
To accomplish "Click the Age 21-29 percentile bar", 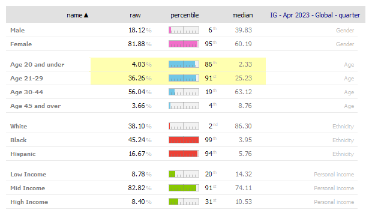I will point(184,78).
